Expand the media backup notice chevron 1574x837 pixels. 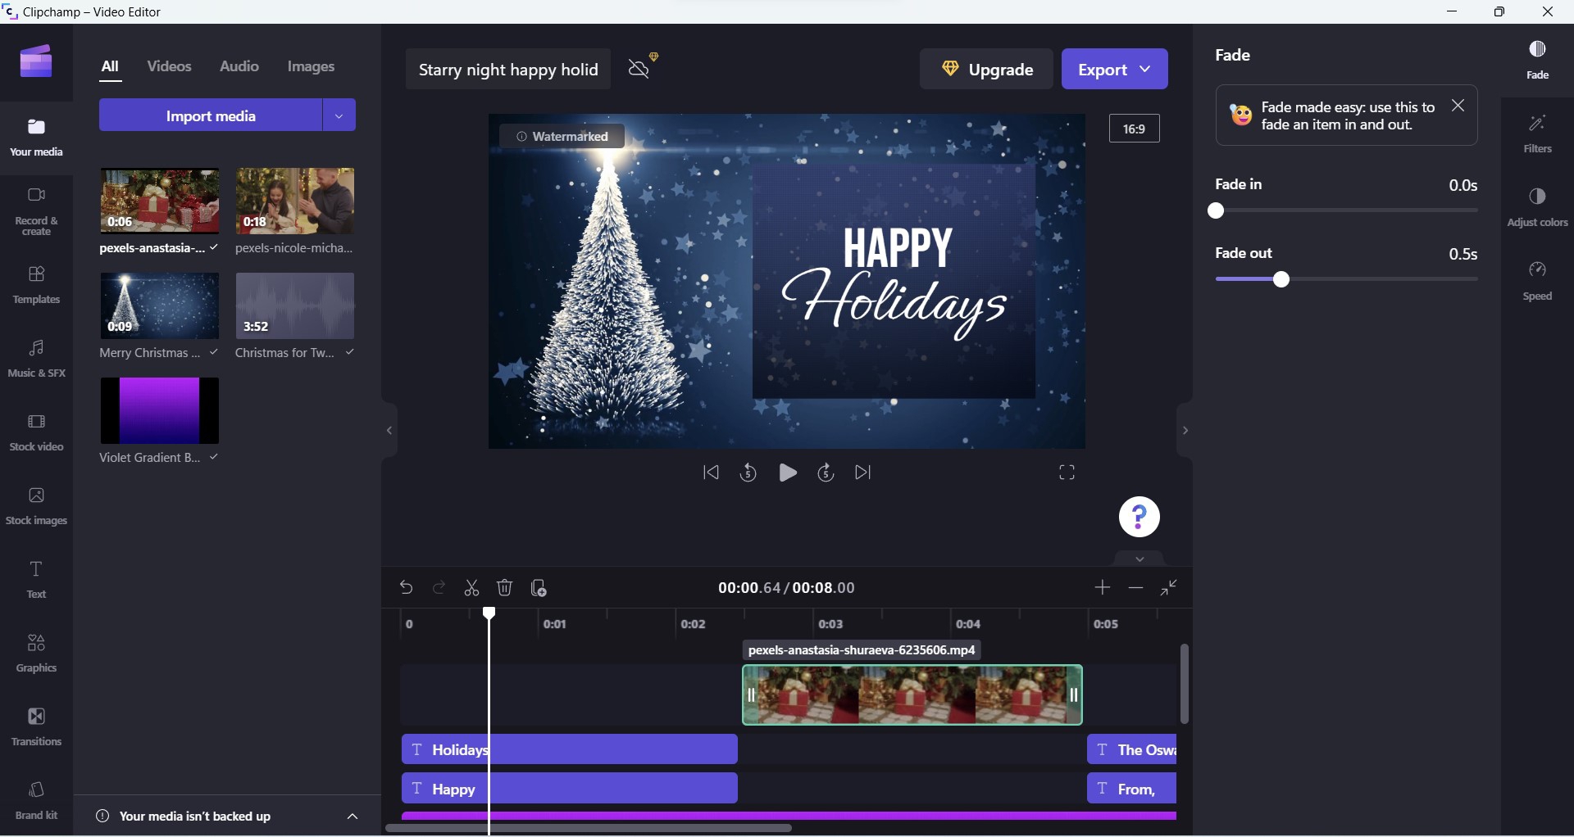pyautogui.click(x=353, y=817)
